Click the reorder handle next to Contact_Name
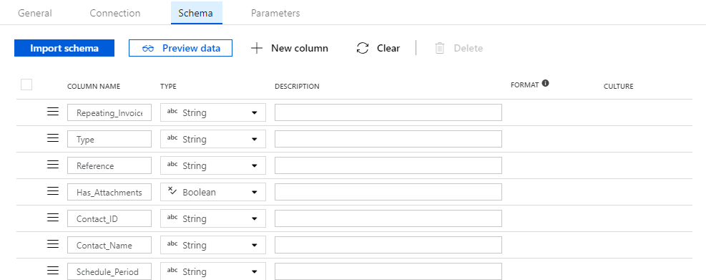 tap(53, 244)
